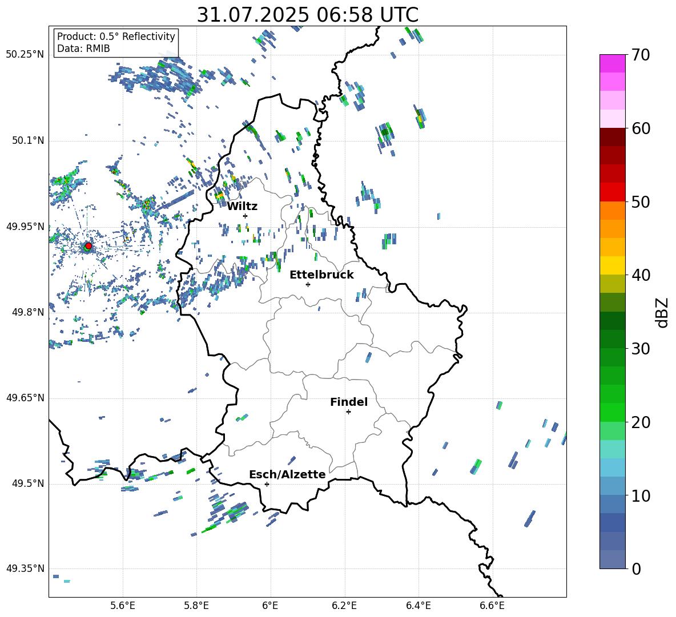Click the Product: 0.5° Reflectivity text
The image size is (676, 617).
point(116,37)
